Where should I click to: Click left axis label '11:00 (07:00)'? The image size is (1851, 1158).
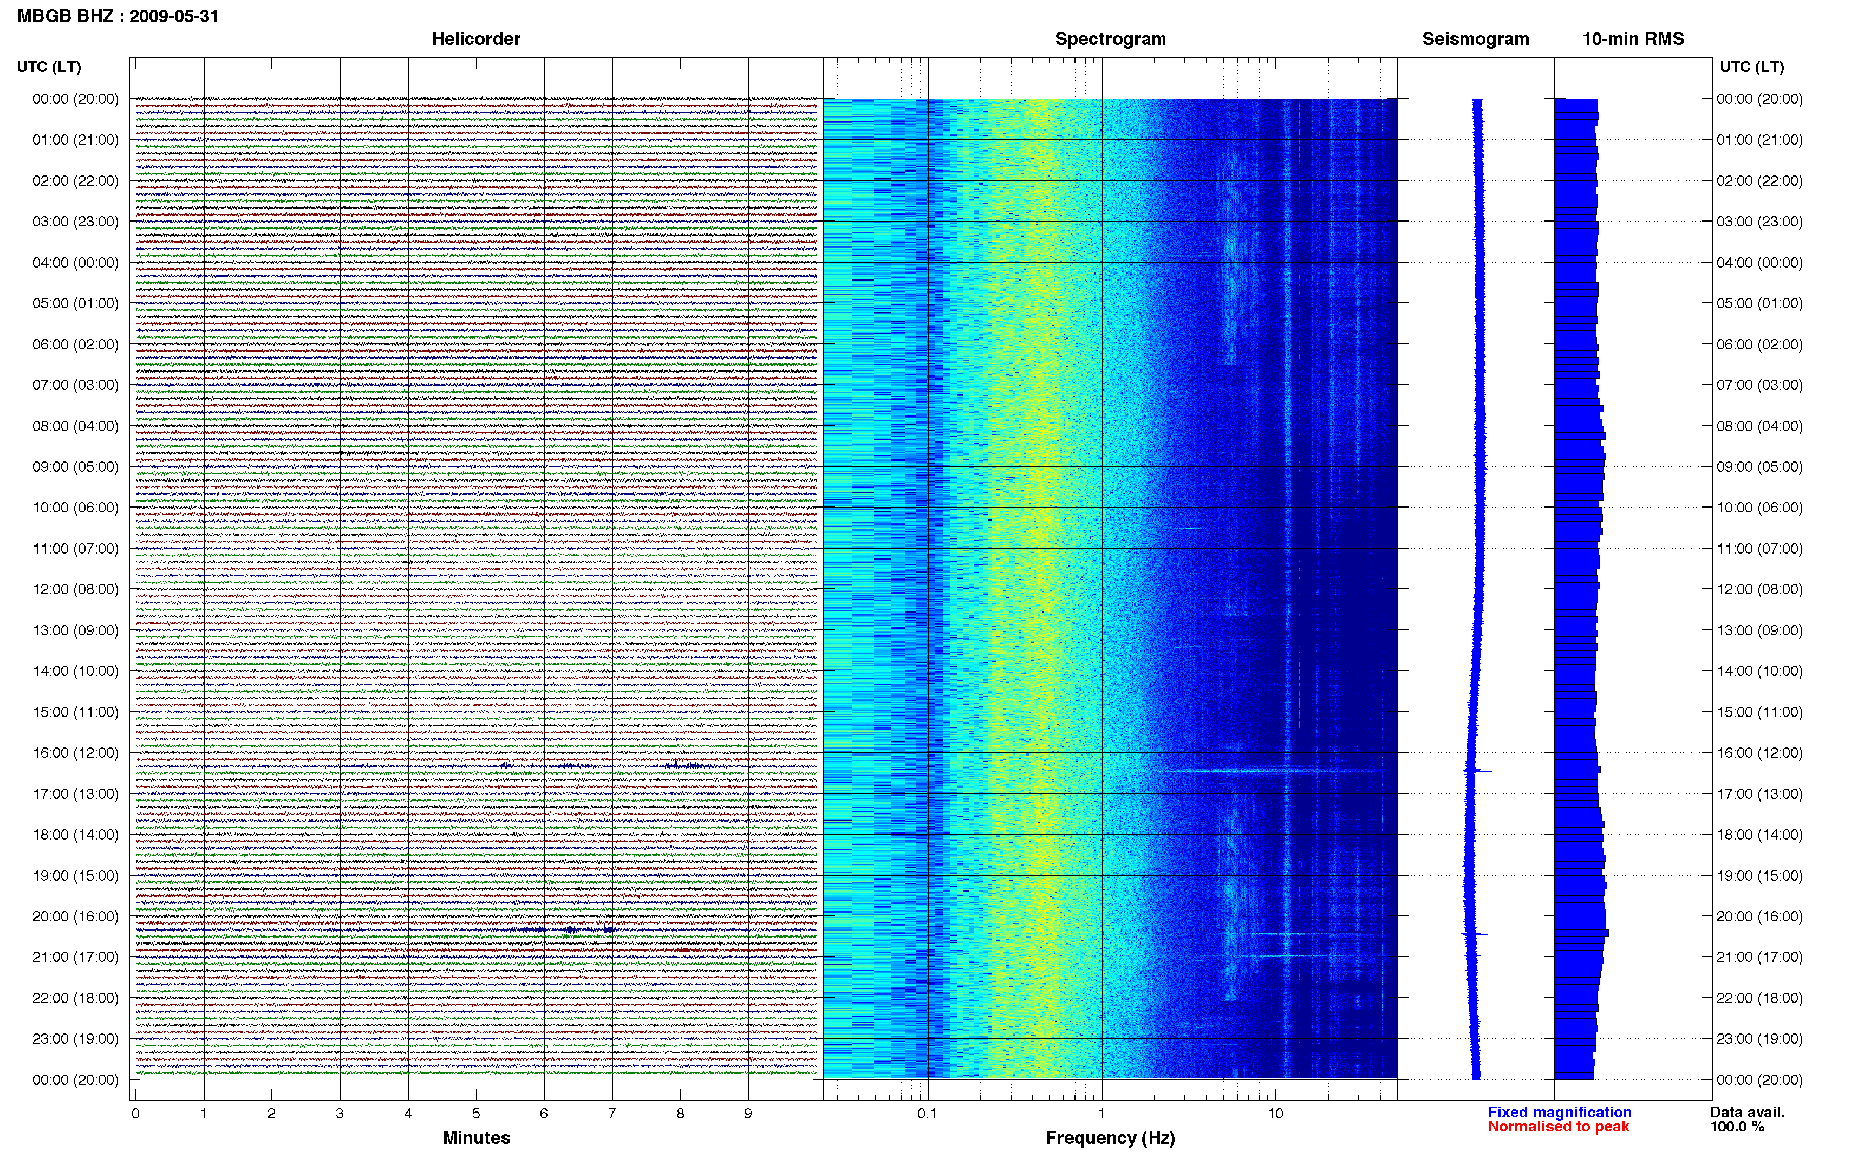[75, 548]
